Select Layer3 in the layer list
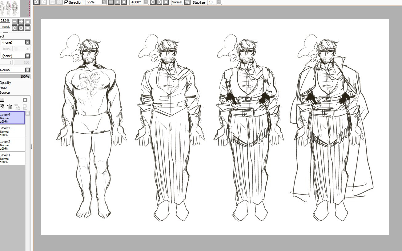The height and width of the screenshot is (251, 402). click(x=12, y=131)
